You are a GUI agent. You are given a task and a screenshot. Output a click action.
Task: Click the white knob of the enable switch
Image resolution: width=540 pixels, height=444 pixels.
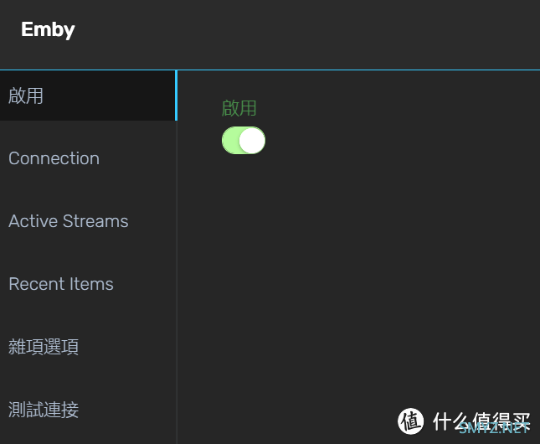252,140
